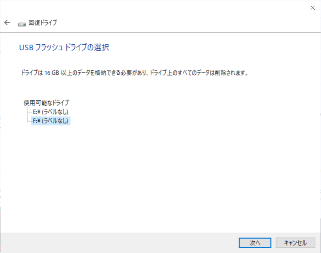Activate the back navigation control
This screenshot has width=321, height=253.
click(x=7, y=22)
